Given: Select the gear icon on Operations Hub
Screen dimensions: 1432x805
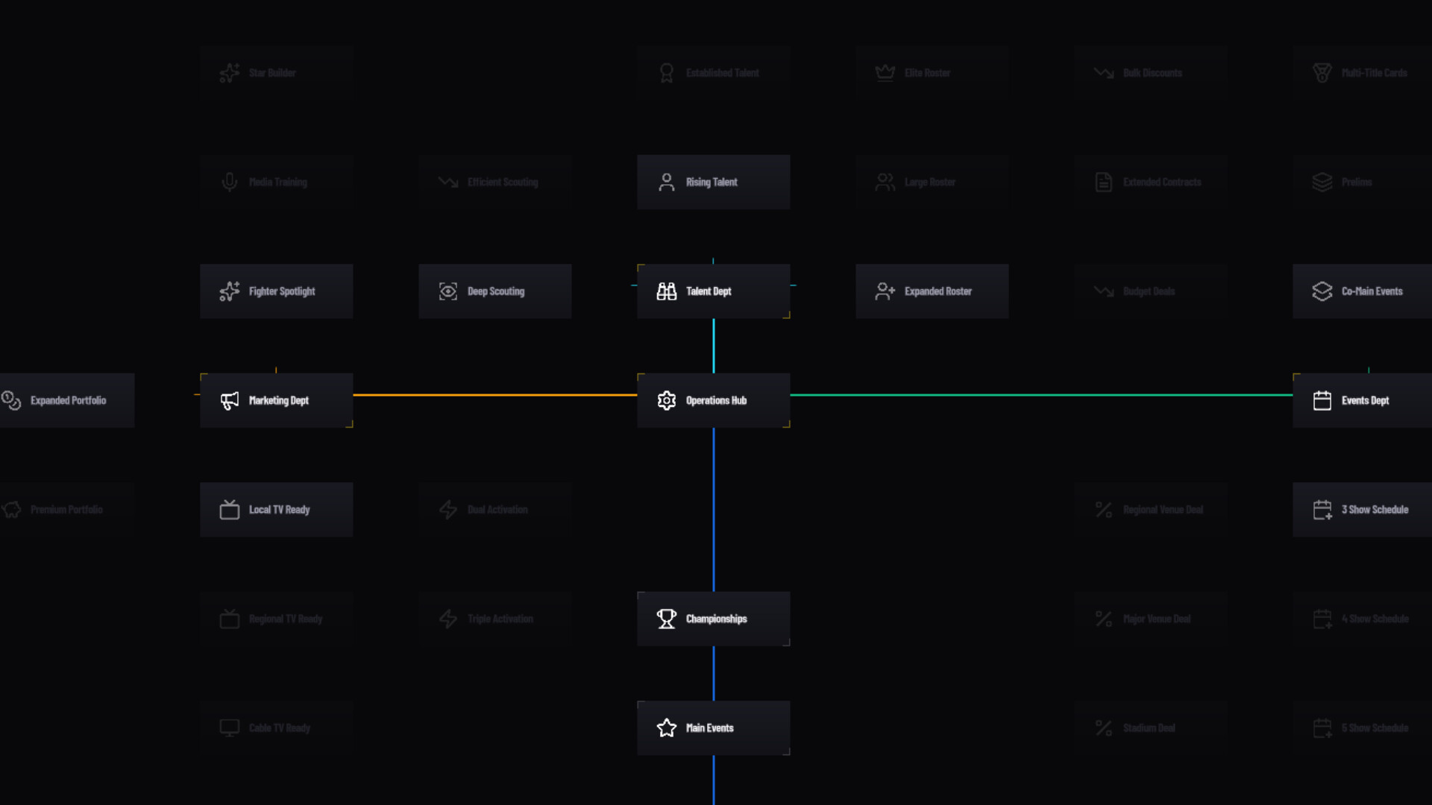Looking at the screenshot, I should 666,400.
